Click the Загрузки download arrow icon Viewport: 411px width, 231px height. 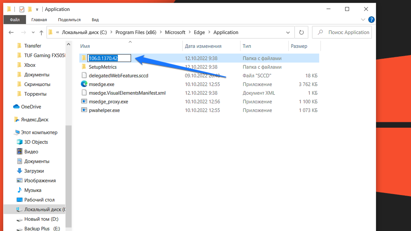20,171
